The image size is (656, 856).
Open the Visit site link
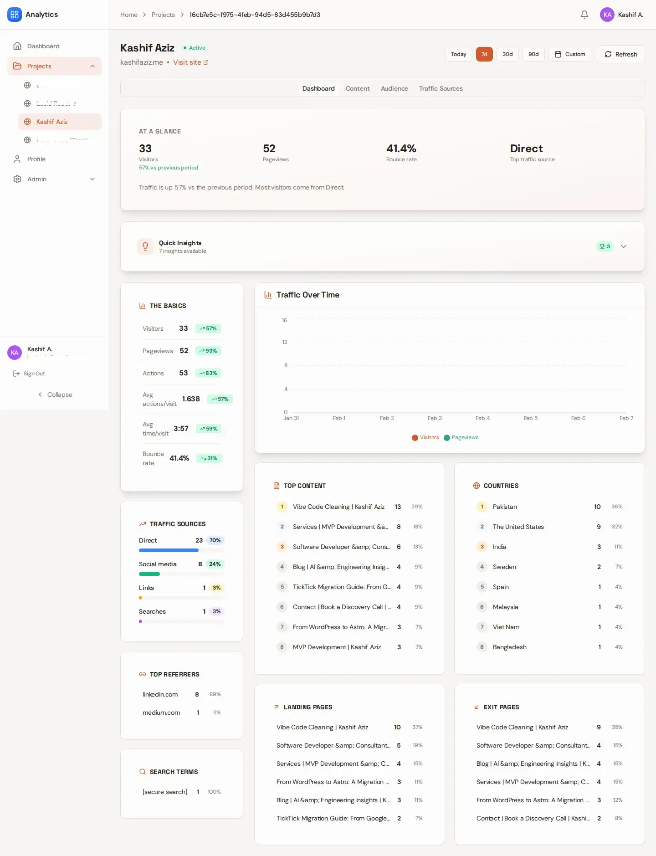click(190, 62)
